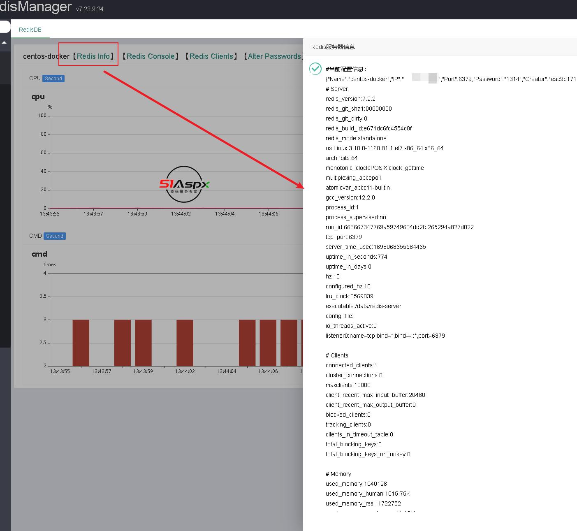Select the arch_bits:64 line
Image resolution: width=577 pixels, height=531 pixels.
[x=342, y=158]
